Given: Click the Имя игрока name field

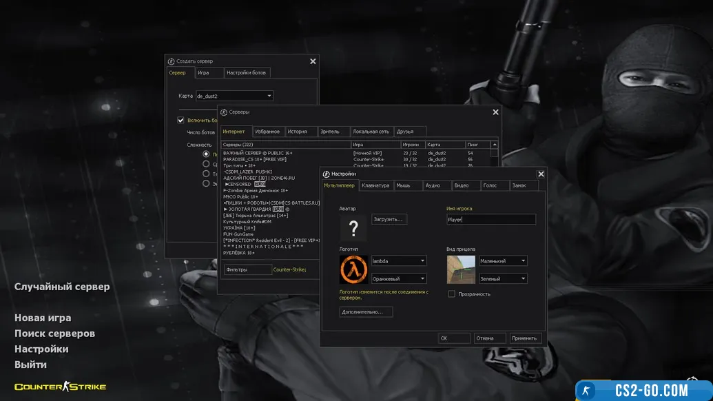Looking at the screenshot, I should pos(490,220).
